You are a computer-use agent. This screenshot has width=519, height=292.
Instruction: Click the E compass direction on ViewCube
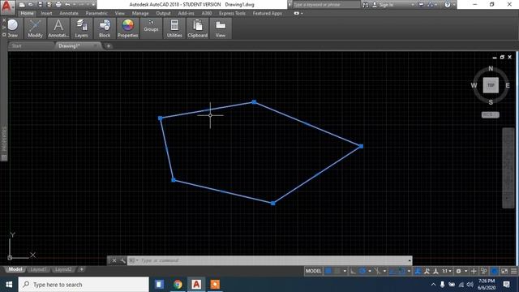(508, 85)
